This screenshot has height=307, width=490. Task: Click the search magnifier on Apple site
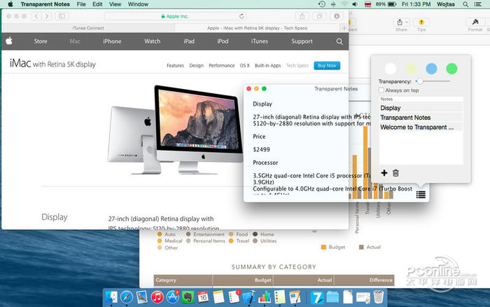tap(339, 41)
